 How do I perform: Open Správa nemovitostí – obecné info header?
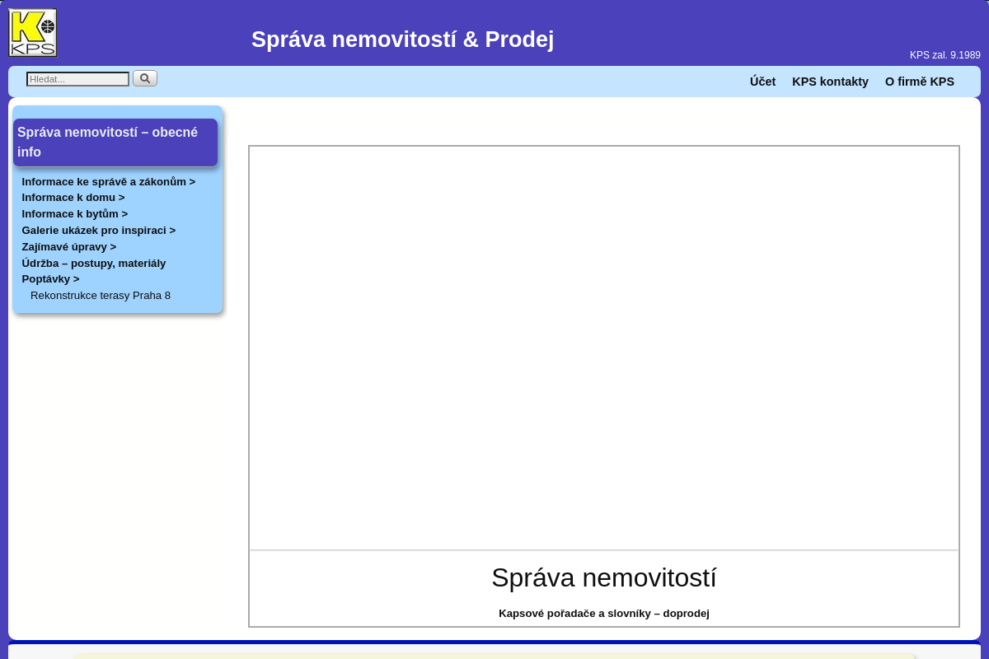coord(115,142)
